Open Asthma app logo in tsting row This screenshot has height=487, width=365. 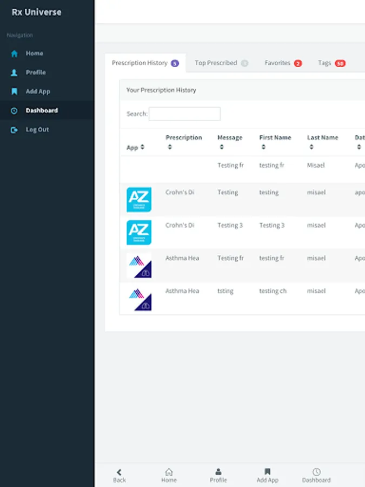click(x=139, y=299)
